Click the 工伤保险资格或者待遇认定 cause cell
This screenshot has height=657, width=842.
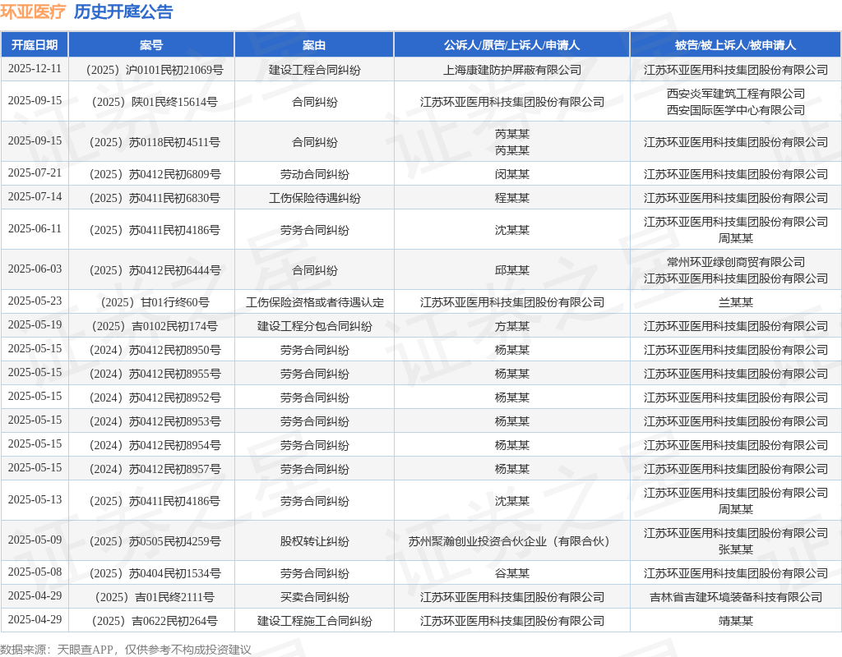(x=315, y=302)
